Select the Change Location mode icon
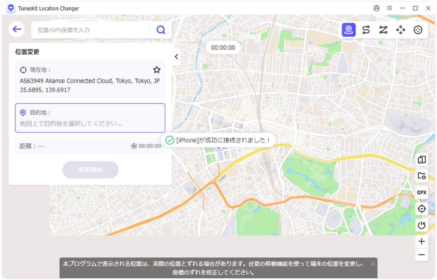Screen dimensions: 437x280 pos(349,30)
